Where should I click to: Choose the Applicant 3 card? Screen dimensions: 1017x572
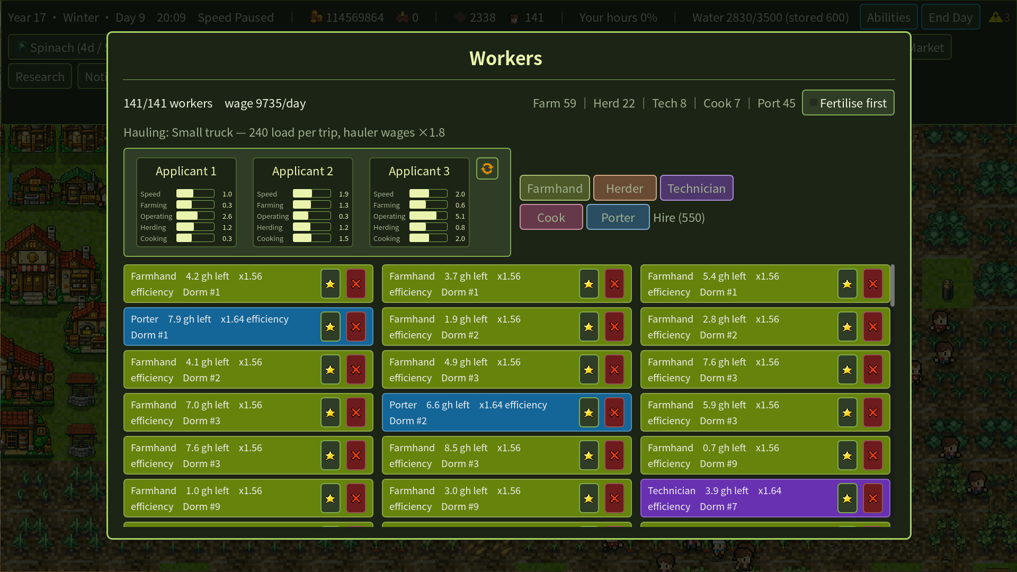pyautogui.click(x=419, y=202)
